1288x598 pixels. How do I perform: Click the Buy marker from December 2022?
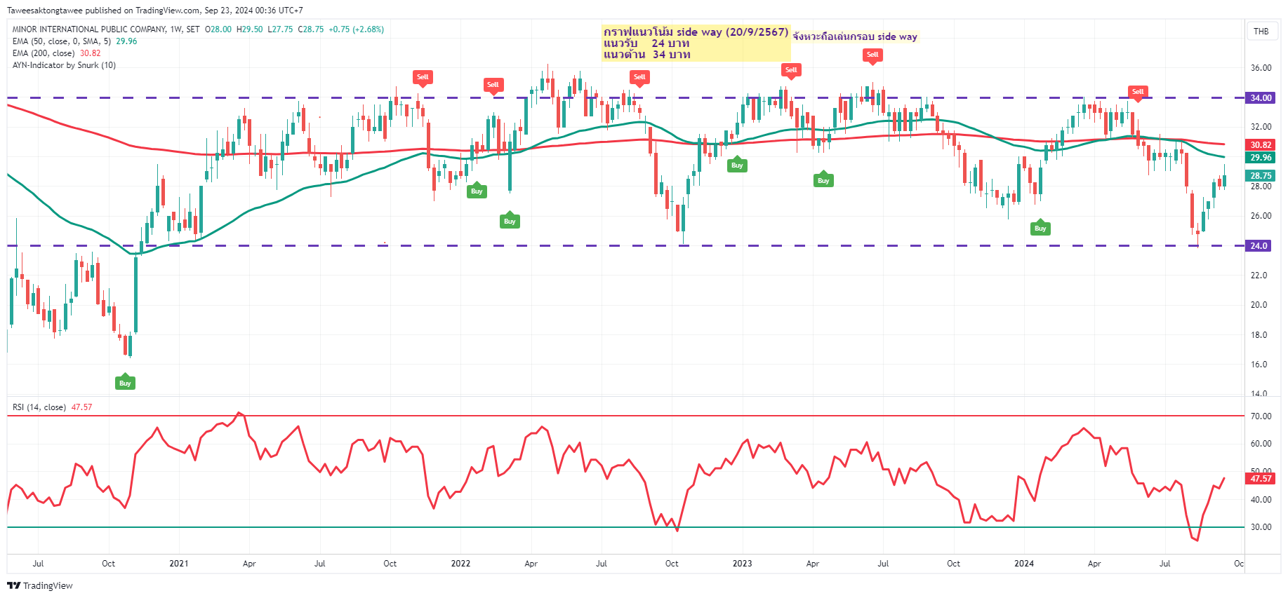point(737,165)
